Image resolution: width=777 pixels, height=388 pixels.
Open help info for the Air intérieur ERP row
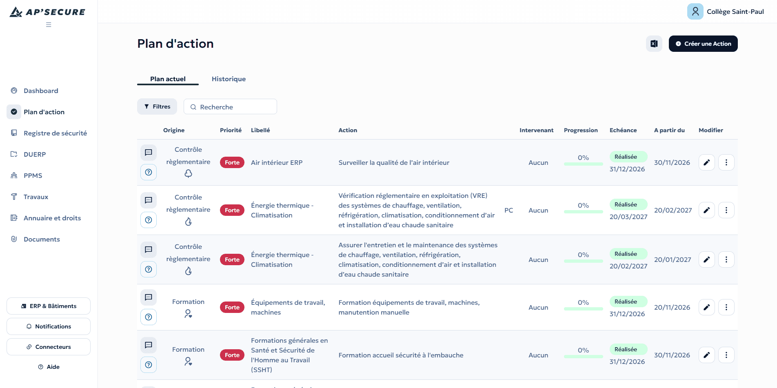tap(149, 172)
